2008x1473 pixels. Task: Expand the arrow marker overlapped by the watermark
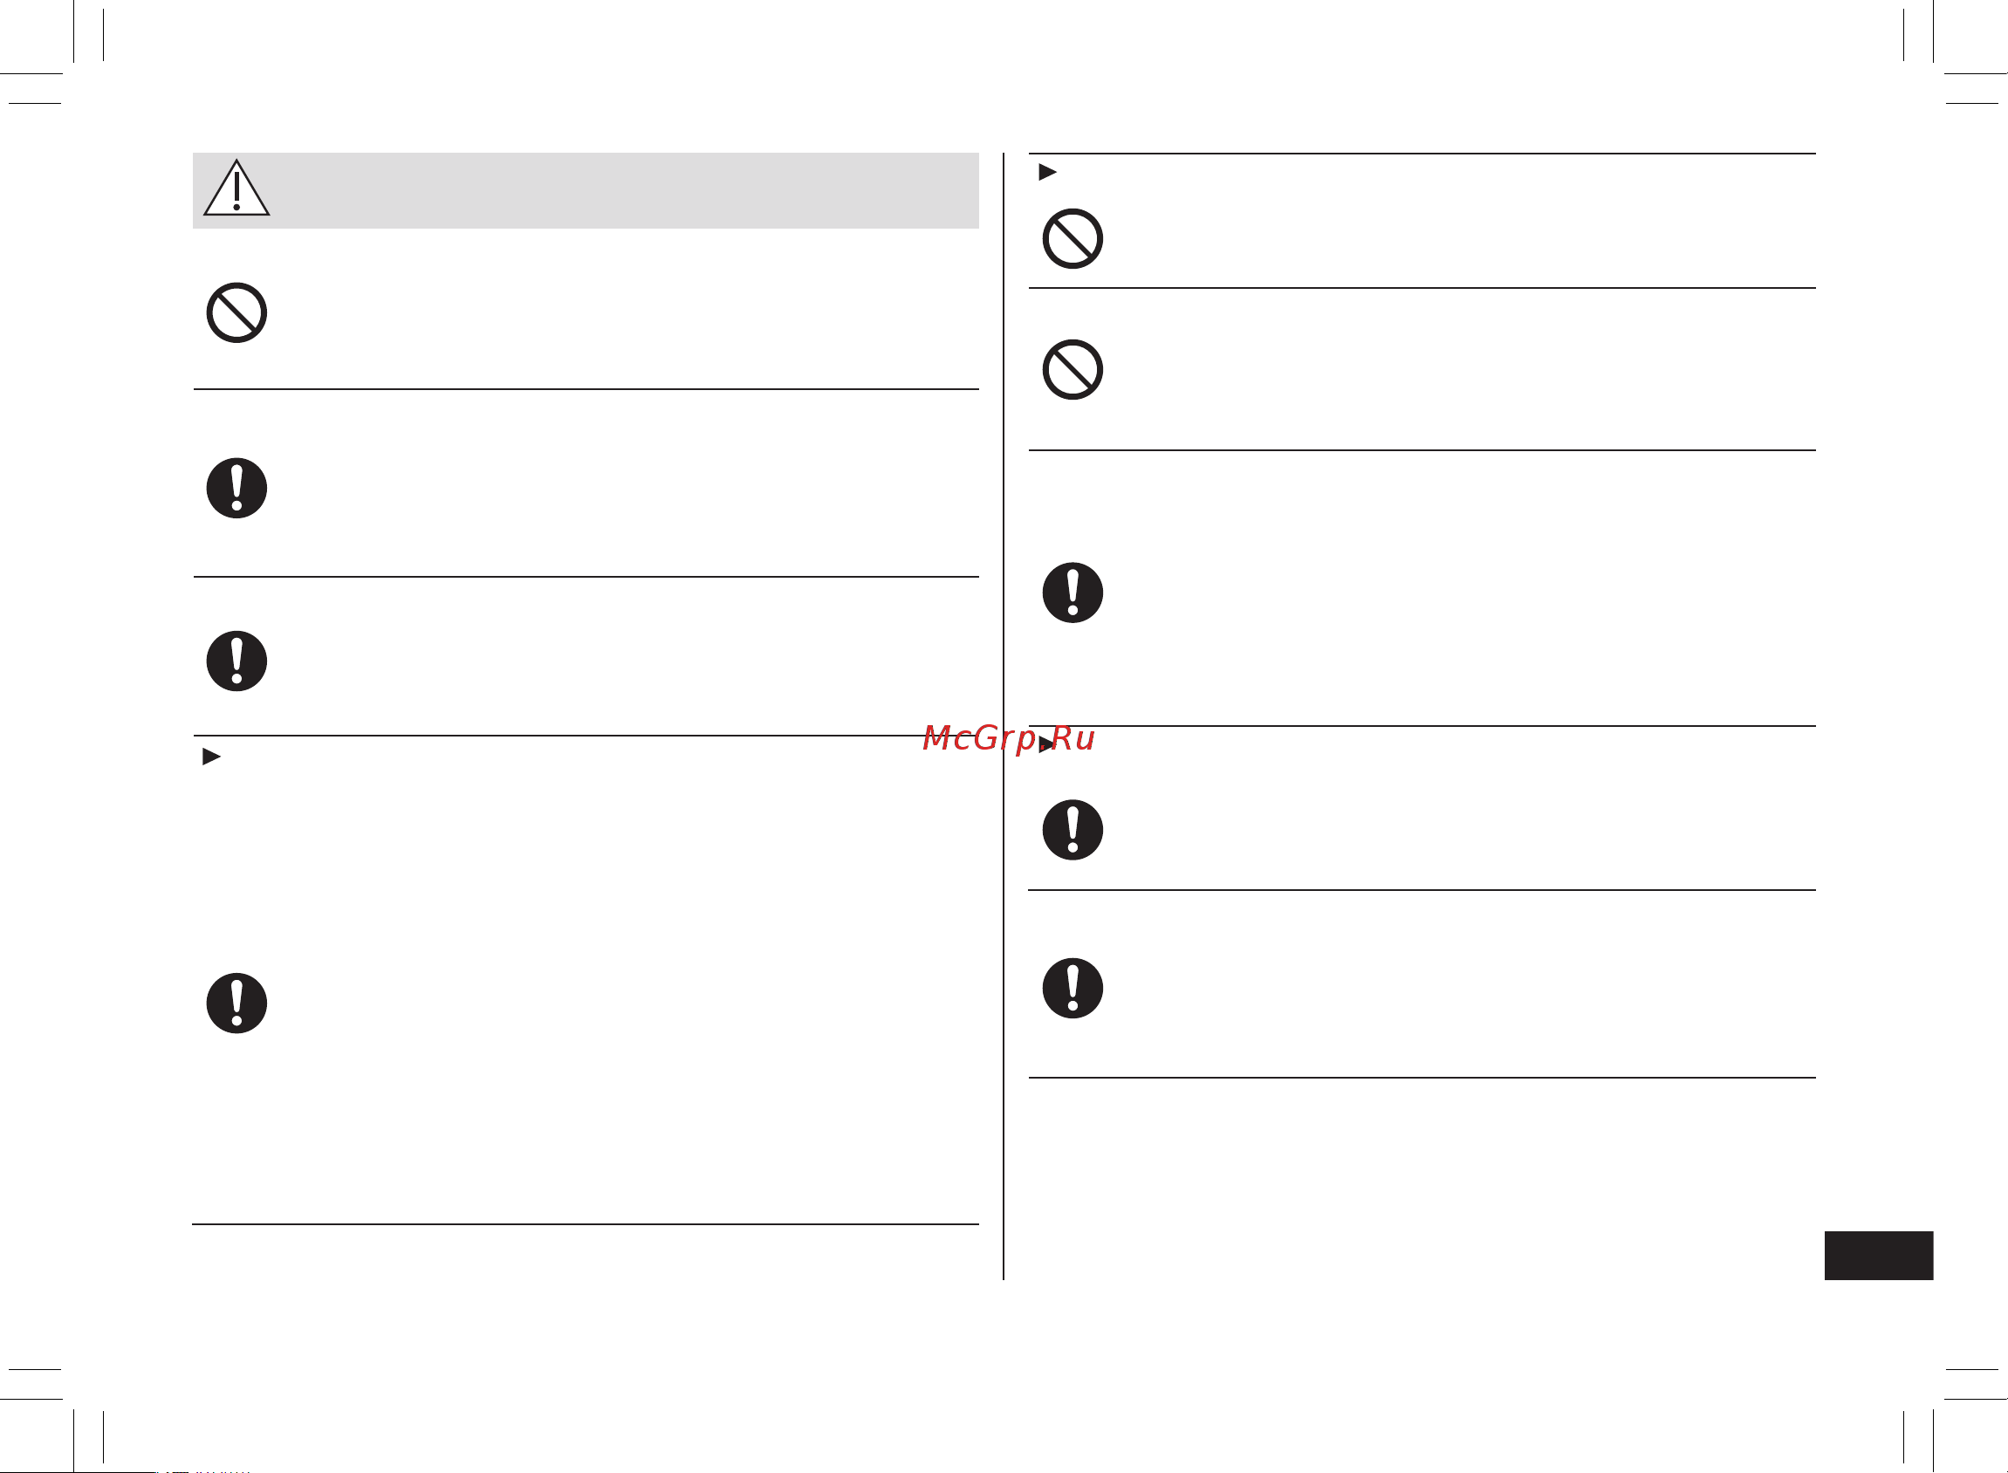pyautogui.click(x=1046, y=744)
